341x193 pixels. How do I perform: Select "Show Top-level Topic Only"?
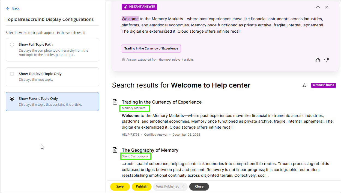click(12, 74)
